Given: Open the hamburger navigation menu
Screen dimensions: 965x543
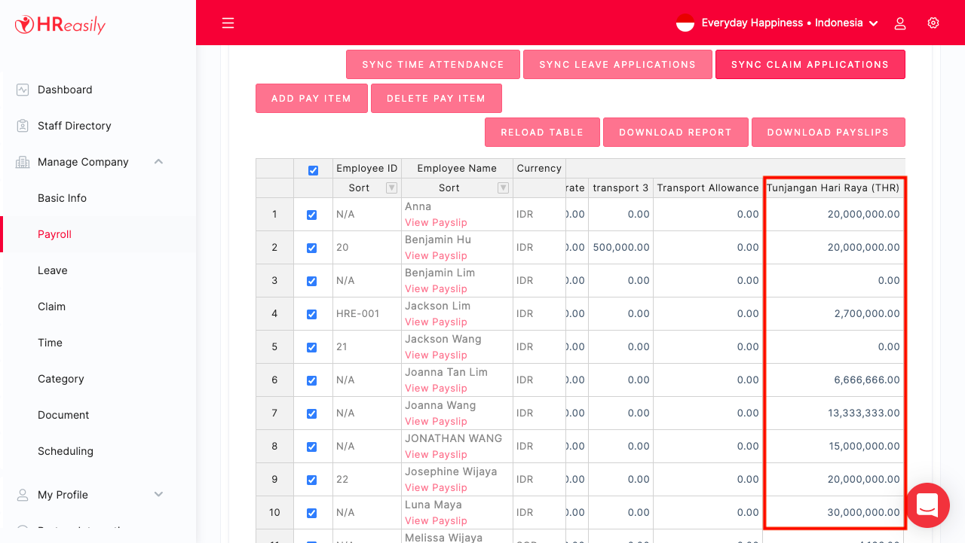Looking at the screenshot, I should point(228,23).
